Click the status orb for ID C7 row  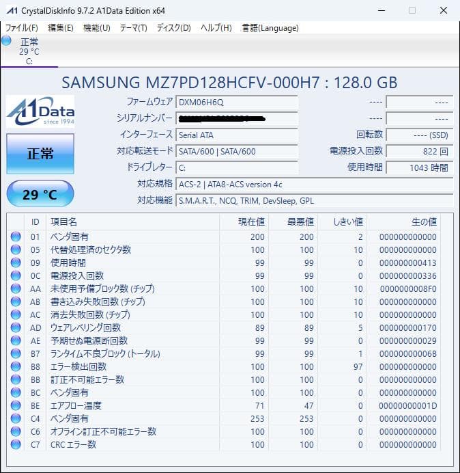coord(16,444)
